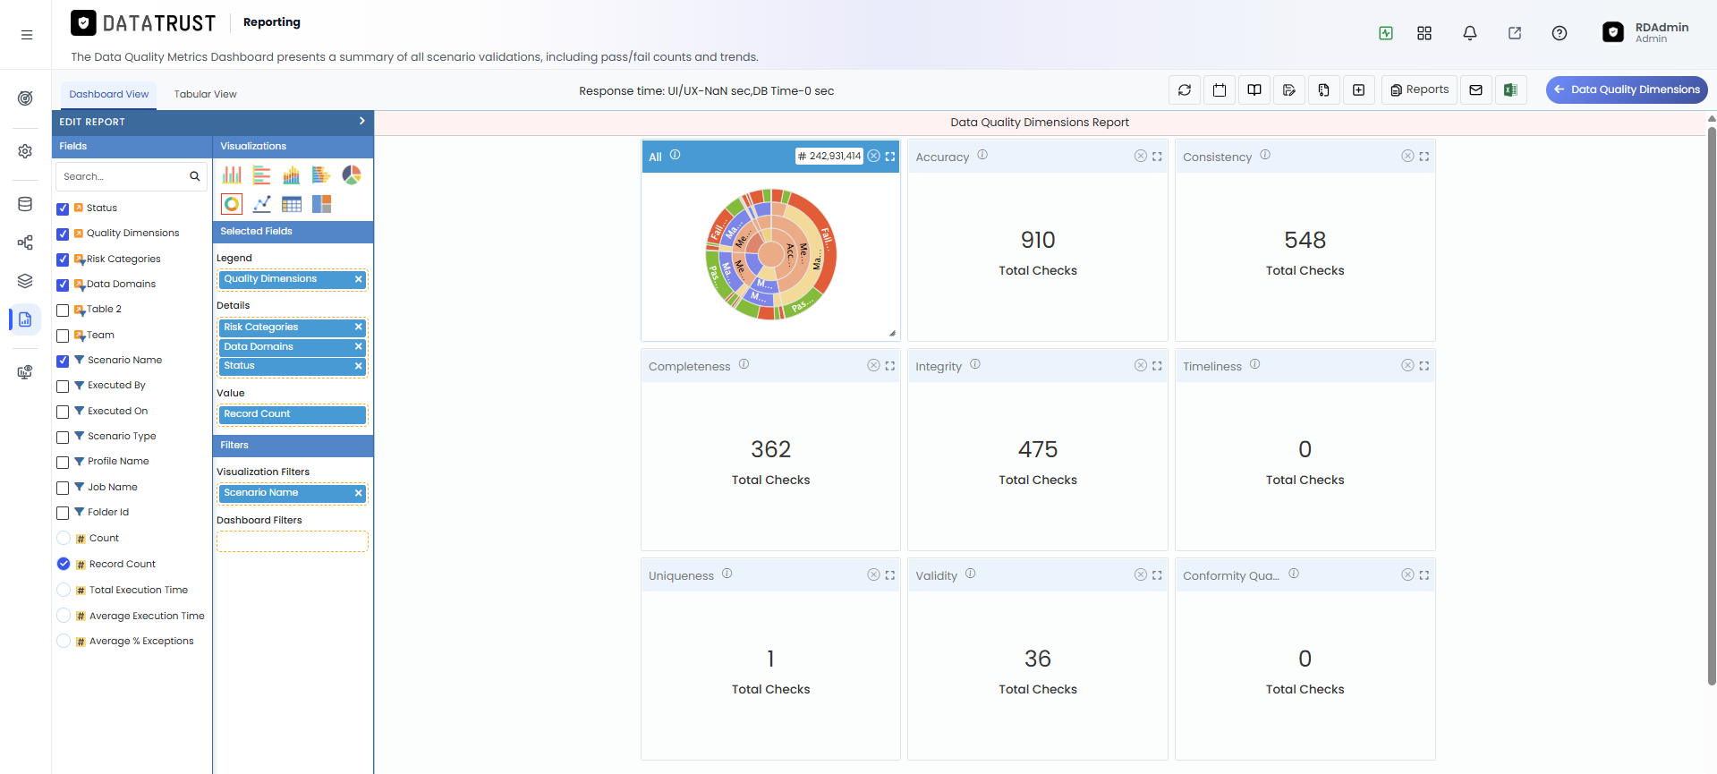
Task: Select the Dashboard View tab
Action: point(108,94)
